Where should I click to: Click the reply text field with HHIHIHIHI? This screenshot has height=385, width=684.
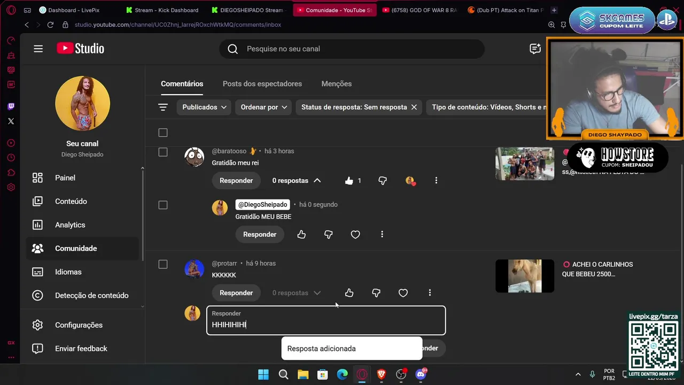(326, 321)
